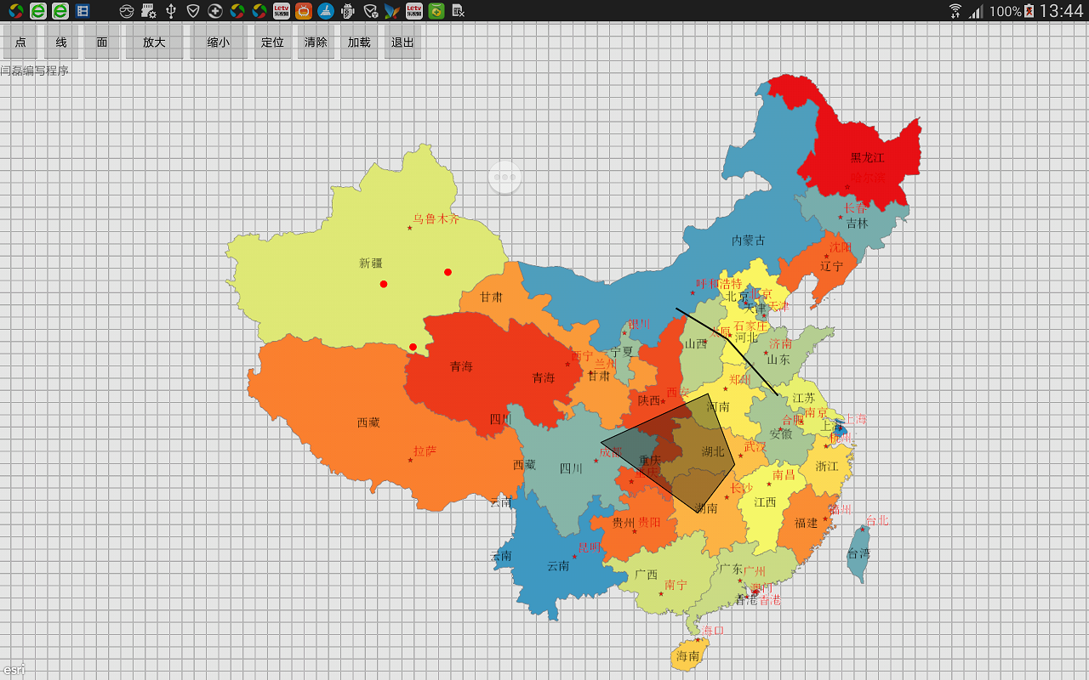The image size is (1089, 680).
Task: Tap the blue broom cleaner icon
Action: coord(326,11)
